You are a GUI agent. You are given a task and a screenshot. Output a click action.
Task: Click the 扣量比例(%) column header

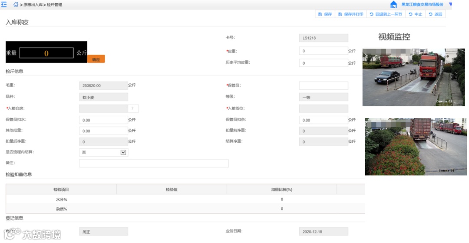[x=281, y=190]
